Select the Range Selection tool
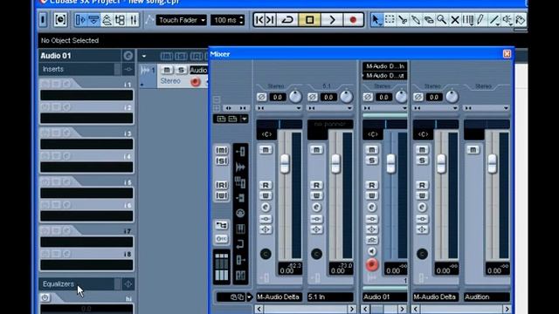Image resolution: width=559 pixels, height=314 pixels. pyautogui.click(x=390, y=20)
